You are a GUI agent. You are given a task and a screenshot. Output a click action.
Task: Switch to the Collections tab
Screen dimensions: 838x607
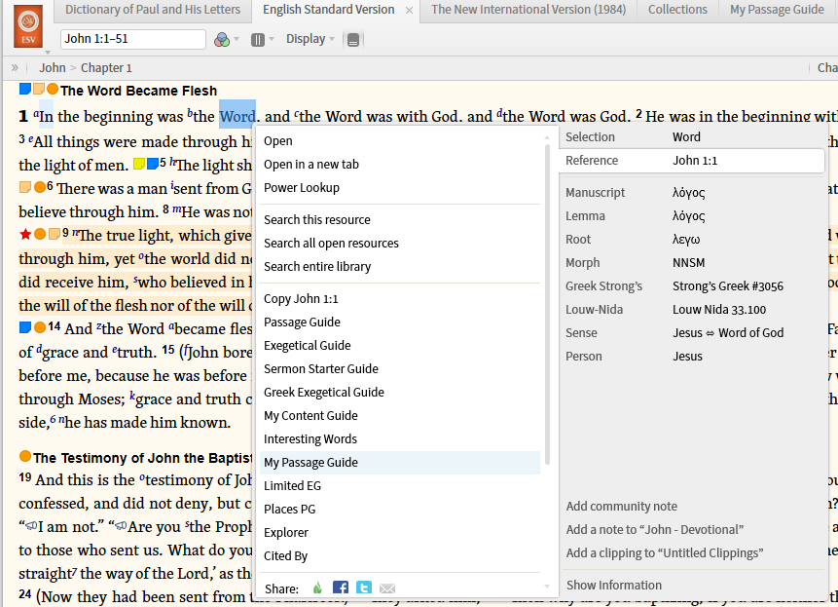[x=677, y=10]
